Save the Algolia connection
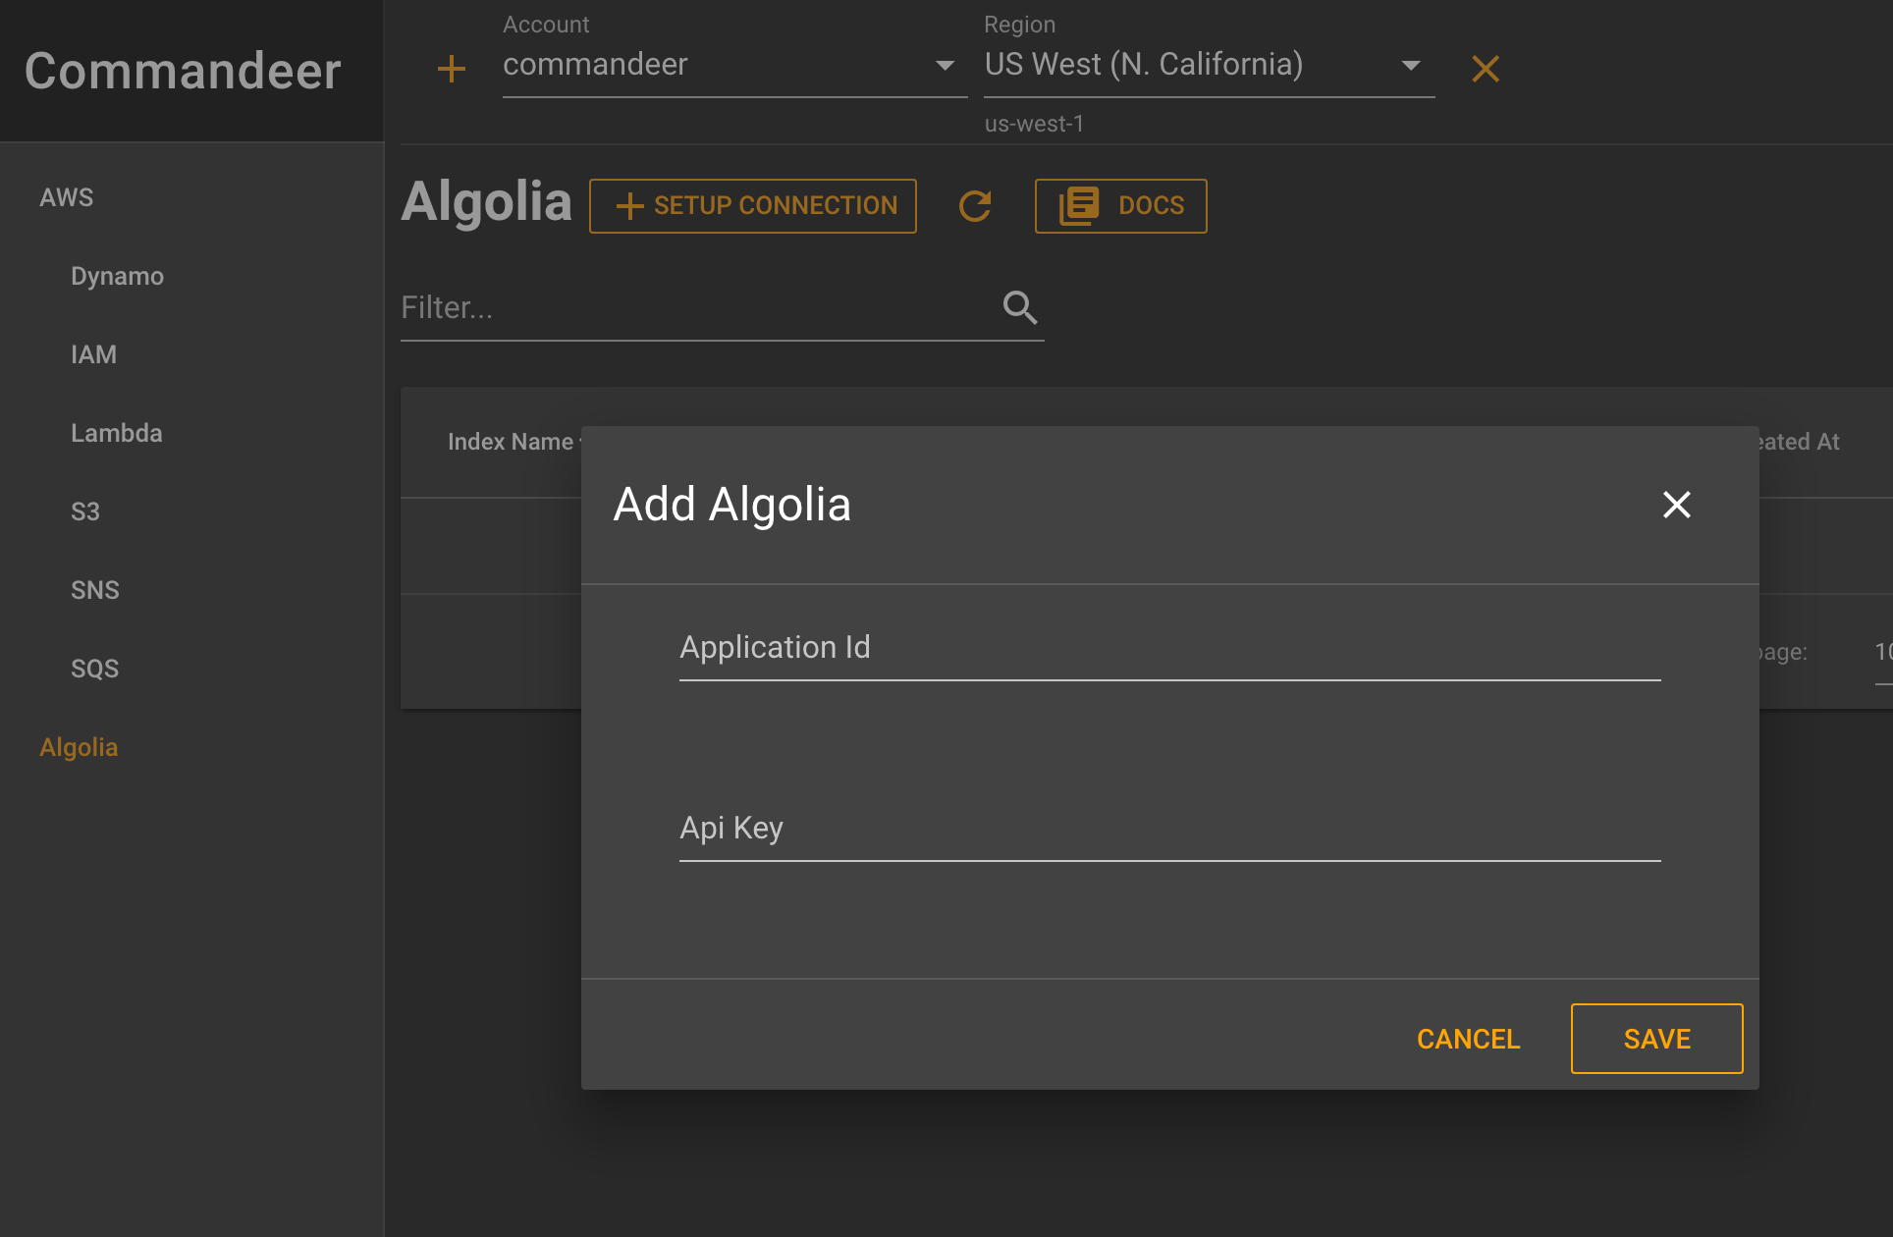Viewport: 1893px width, 1237px height. pyautogui.click(x=1657, y=1039)
